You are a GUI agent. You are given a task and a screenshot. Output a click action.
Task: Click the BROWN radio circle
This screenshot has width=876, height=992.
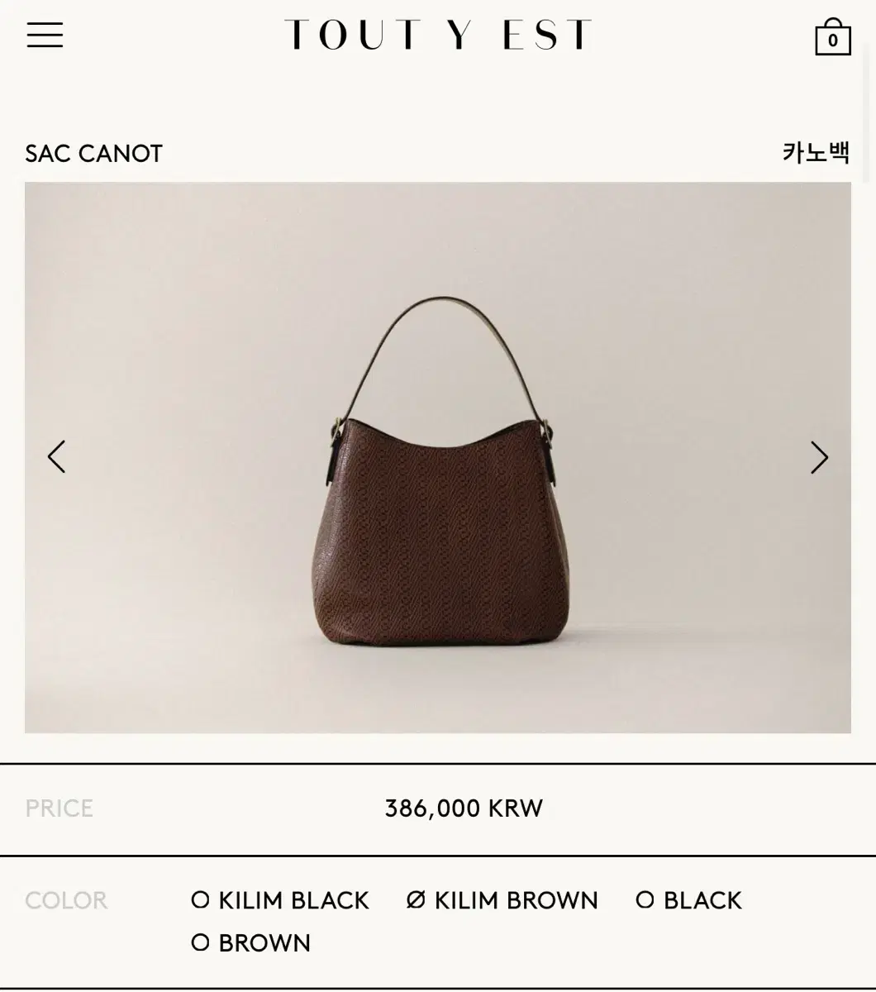(x=200, y=942)
